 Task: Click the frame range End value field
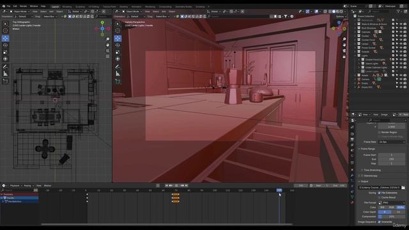point(392,159)
